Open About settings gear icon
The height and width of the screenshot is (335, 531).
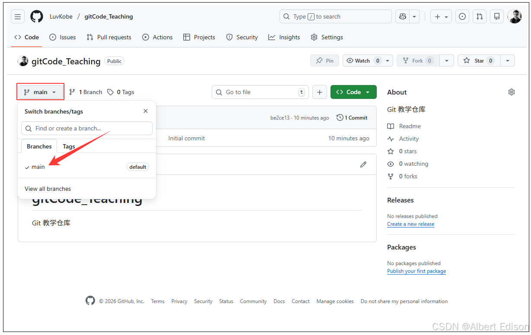[x=512, y=92]
